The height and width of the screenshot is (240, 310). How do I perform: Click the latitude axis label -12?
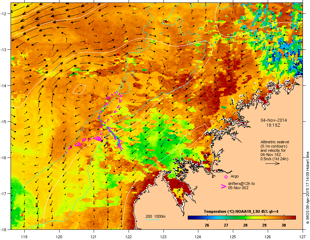[x=4, y=14]
